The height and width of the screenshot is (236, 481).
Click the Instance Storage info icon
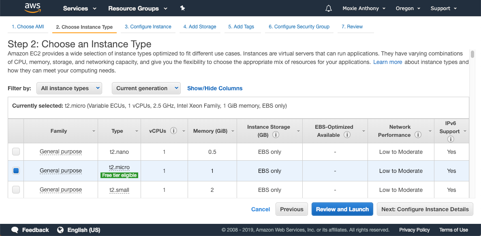[x=276, y=135]
